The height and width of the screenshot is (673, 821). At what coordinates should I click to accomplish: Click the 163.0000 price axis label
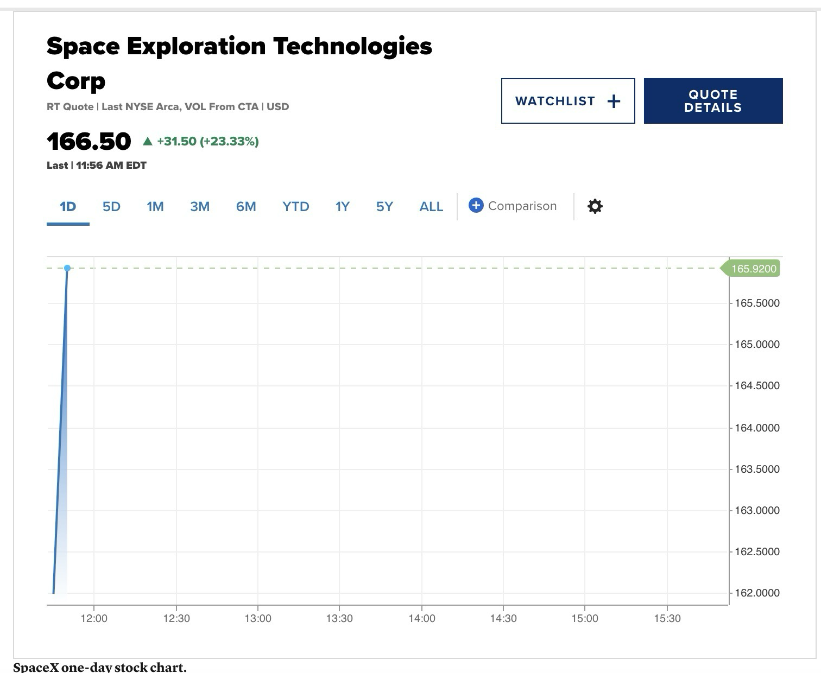(x=757, y=511)
